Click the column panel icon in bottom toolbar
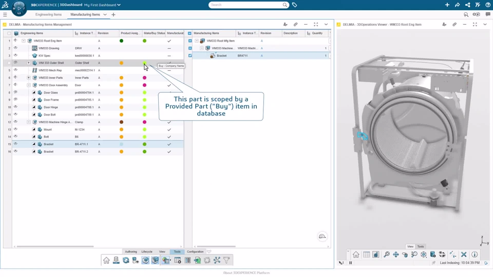 click(188, 261)
